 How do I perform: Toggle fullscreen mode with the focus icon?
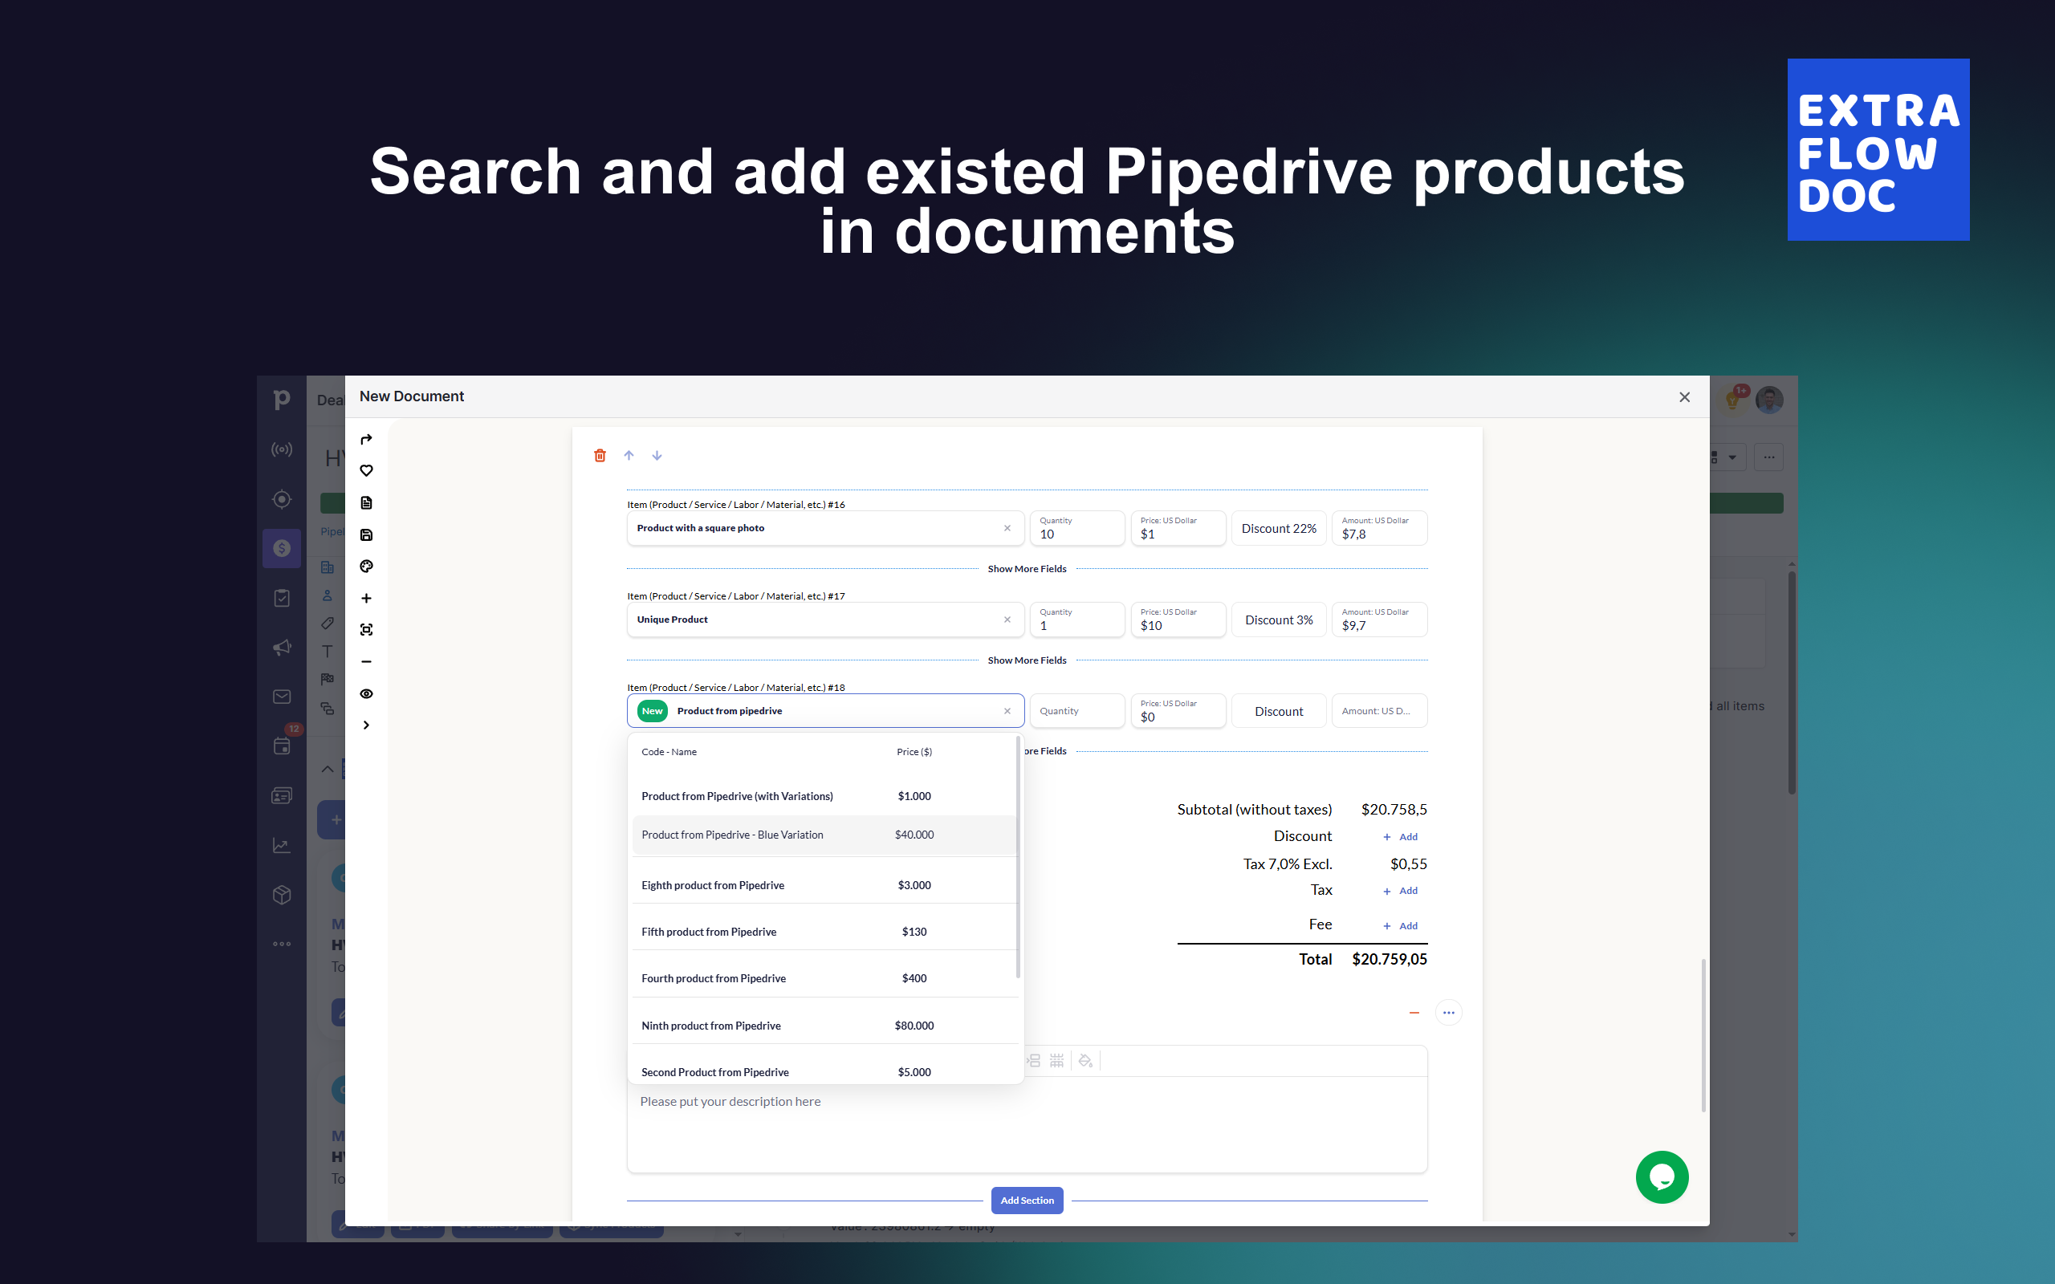pos(366,628)
